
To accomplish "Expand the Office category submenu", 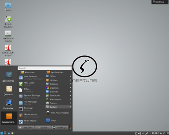I will 58,76.
